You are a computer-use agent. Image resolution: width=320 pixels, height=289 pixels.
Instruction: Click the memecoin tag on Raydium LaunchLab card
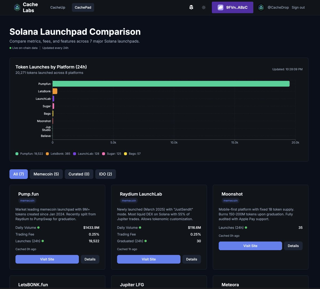pyautogui.click(x=129, y=200)
